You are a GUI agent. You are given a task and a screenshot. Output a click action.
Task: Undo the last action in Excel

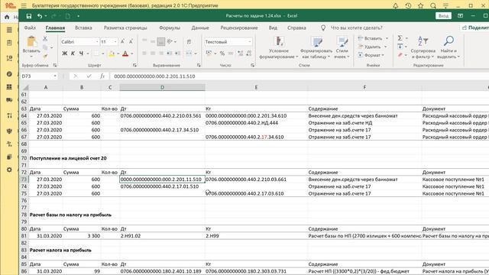[40, 16]
